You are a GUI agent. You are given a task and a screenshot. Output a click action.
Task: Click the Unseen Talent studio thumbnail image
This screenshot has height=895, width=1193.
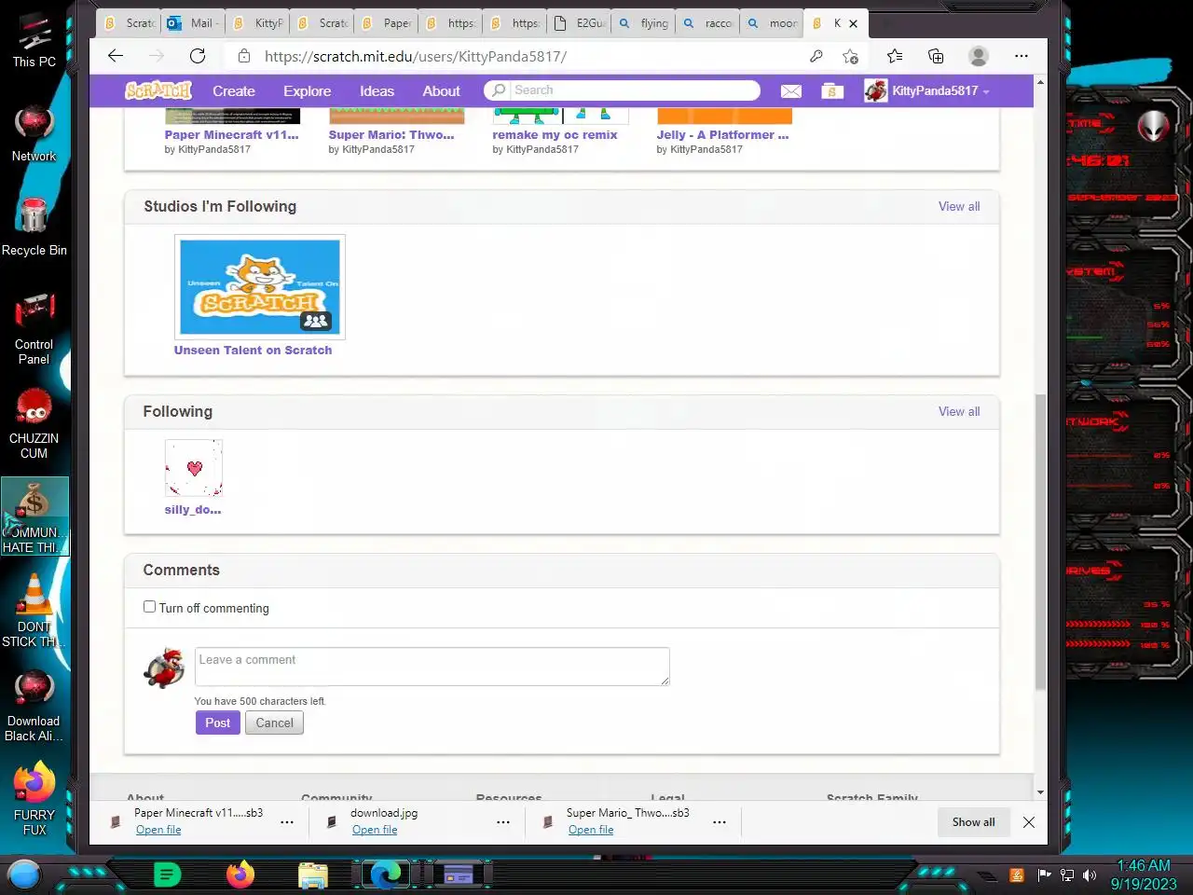[x=260, y=286]
